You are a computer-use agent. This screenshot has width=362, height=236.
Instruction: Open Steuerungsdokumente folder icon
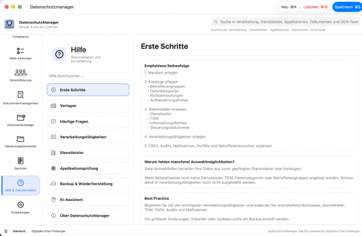[21, 139]
